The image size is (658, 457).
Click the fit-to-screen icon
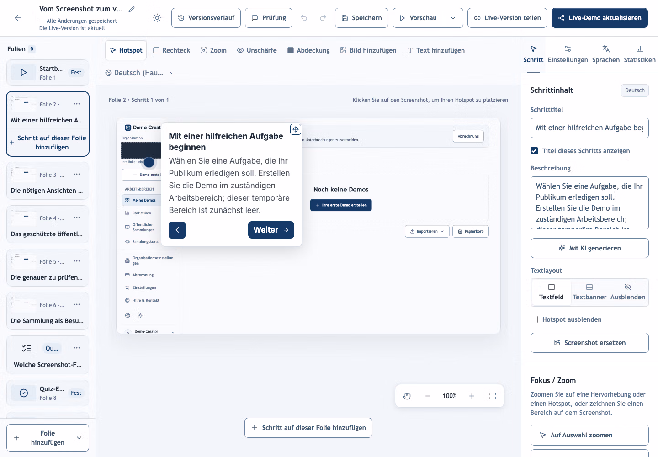click(x=493, y=396)
